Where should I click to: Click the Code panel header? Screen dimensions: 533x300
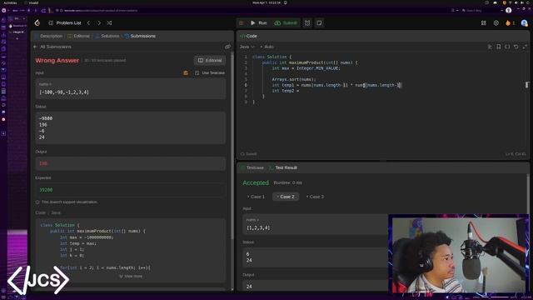[x=248, y=36]
